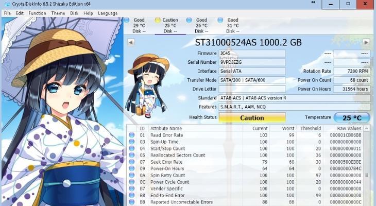The height and width of the screenshot is (206, 376).
Task: Click the empty Drive Letter field
Action: click(x=252, y=89)
